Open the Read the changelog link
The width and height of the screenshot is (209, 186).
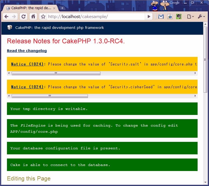pyautogui.click(x=27, y=51)
